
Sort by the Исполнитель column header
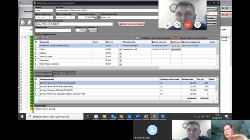pos(136,42)
